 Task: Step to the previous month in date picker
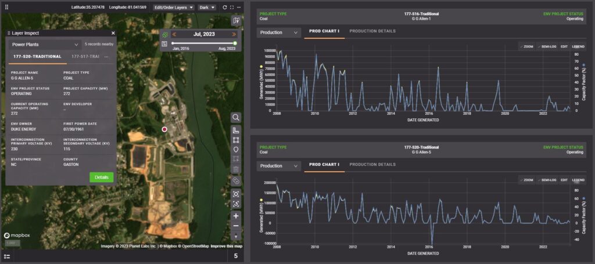click(x=173, y=34)
